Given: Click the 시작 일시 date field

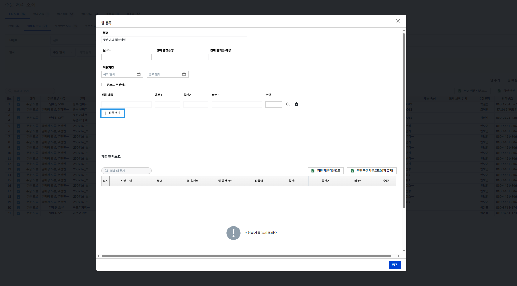Looking at the screenshot, I should click(x=122, y=74).
